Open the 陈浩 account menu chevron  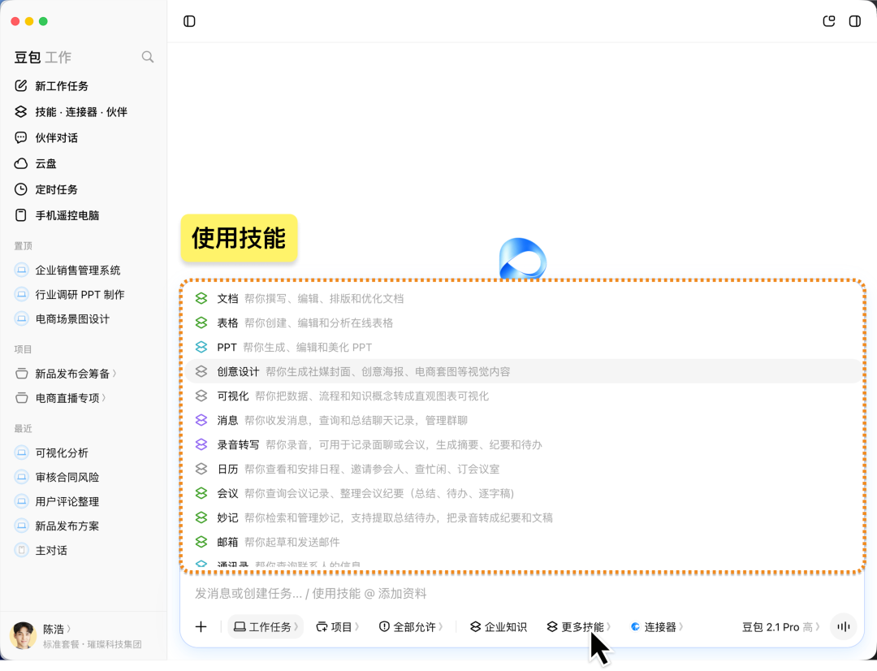click(69, 629)
